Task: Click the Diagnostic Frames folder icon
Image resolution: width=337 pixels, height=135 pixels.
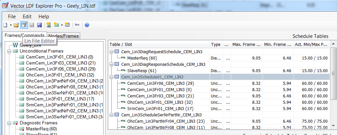Action: tap(15, 123)
